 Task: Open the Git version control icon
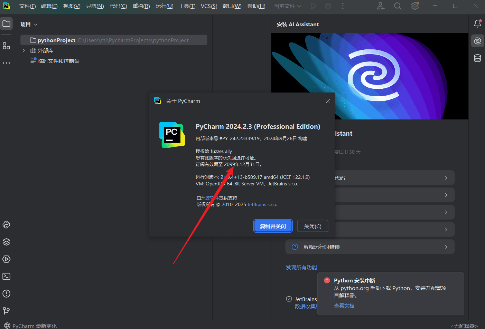point(6,311)
